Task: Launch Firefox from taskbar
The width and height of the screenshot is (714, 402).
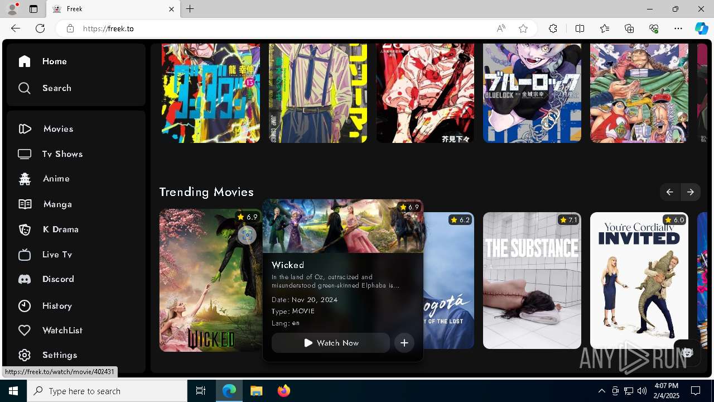Action: click(x=284, y=391)
